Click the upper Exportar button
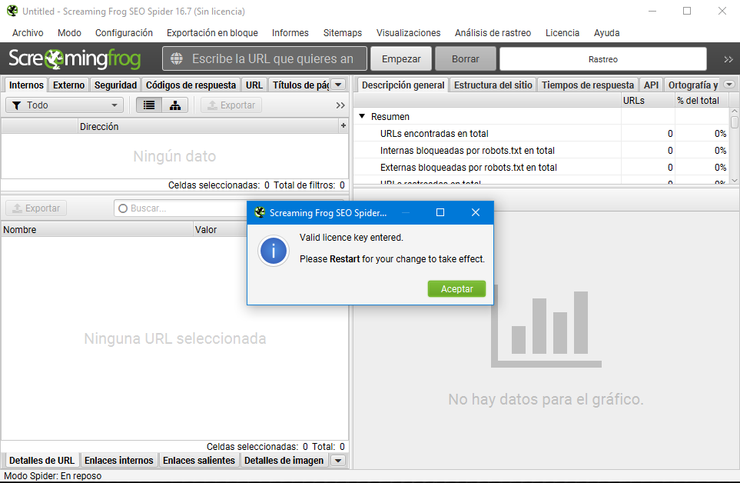 pos(231,105)
